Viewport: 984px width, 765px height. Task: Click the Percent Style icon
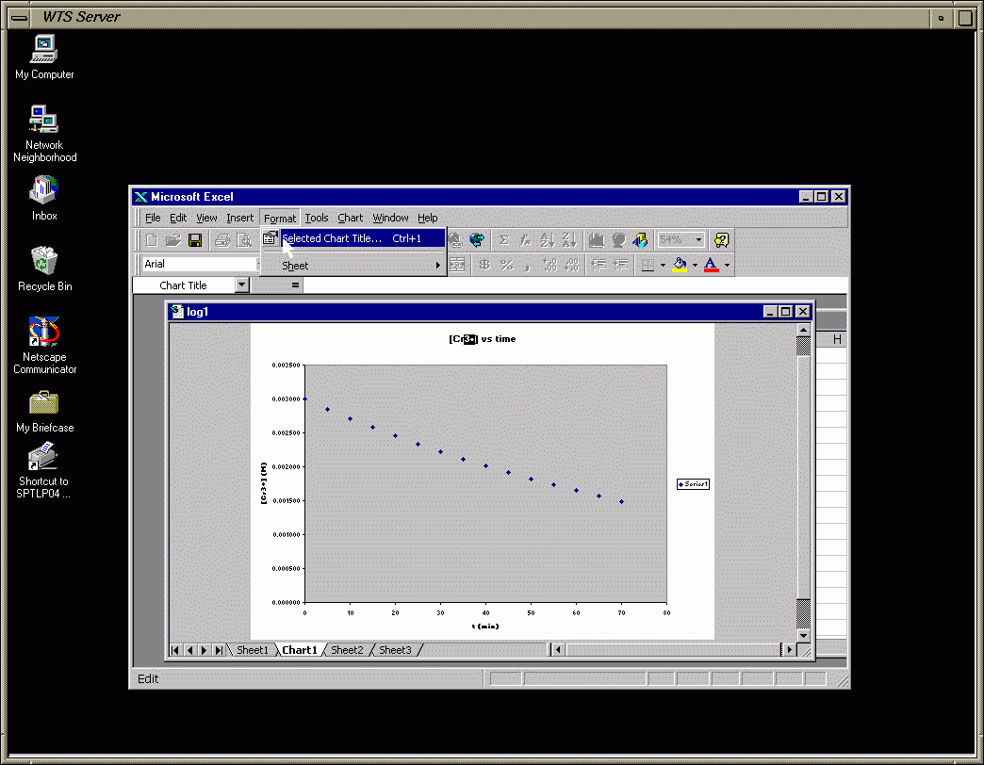pos(506,265)
